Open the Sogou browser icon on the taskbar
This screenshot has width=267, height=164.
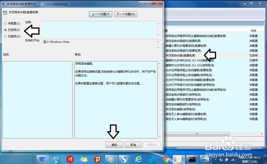pos(124,159)
